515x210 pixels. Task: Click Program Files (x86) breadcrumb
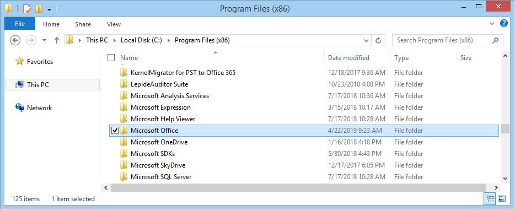click(x=202, y=40)
